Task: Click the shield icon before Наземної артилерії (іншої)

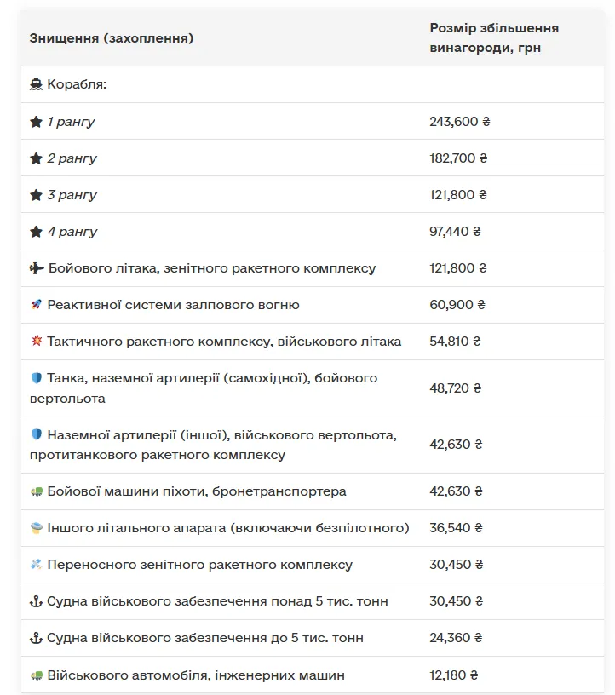Action: tap(36, 435)
